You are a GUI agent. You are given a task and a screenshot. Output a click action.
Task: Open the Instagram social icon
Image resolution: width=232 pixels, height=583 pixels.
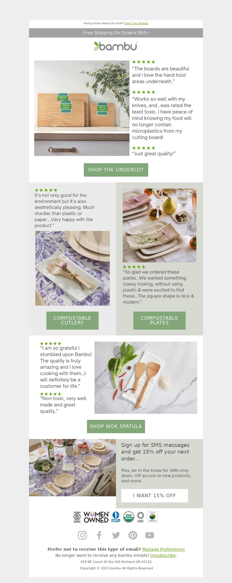(82, 535)
